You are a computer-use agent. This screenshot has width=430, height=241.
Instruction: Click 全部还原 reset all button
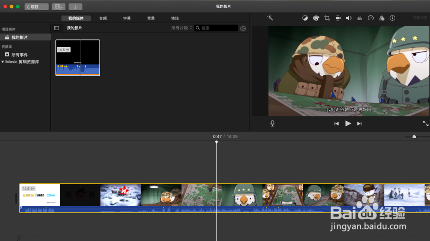[x=421, y=18]
